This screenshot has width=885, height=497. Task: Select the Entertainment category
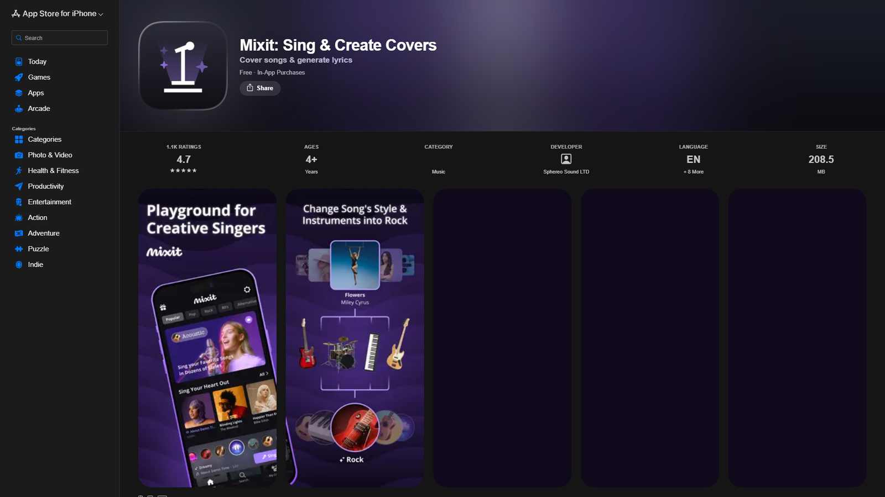click(50, 202)
